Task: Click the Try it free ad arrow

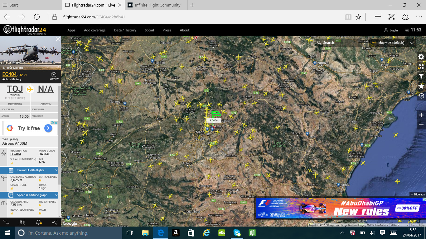Action: click(x=48, y=128)
